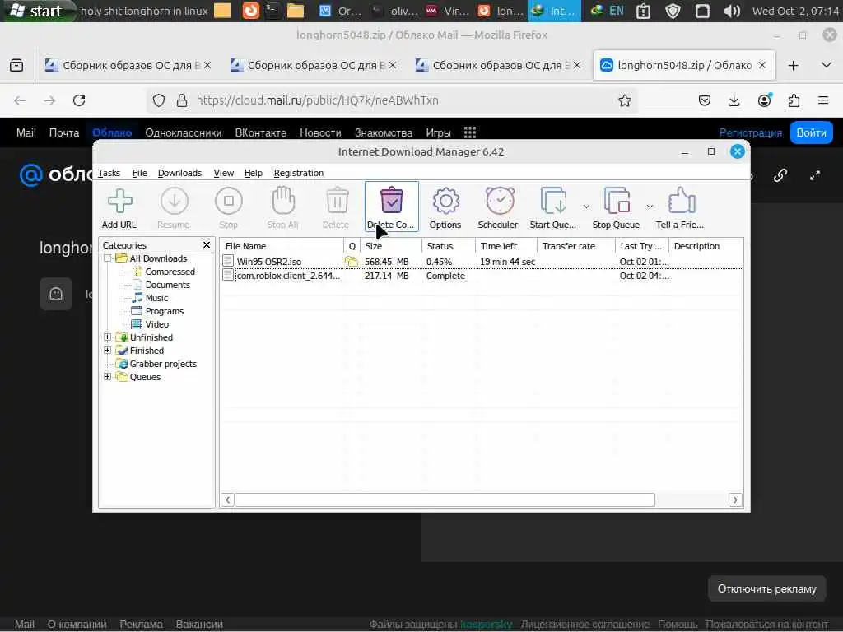Open Новости link in top bar
This screenshot has width=843, height=632.
[x=320, y=132]
